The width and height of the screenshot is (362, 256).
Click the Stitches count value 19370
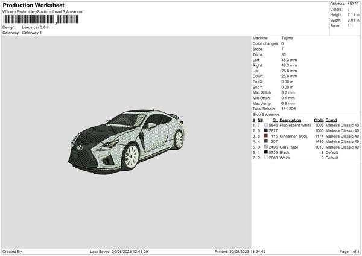tap(353, 4)
